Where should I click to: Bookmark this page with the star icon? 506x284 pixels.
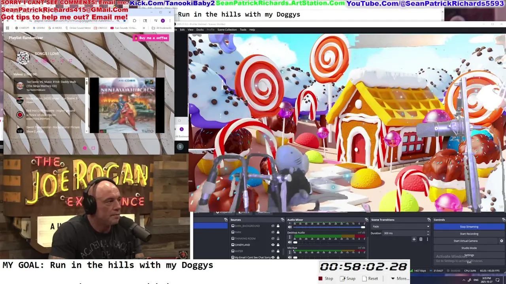tap(125, 21)
